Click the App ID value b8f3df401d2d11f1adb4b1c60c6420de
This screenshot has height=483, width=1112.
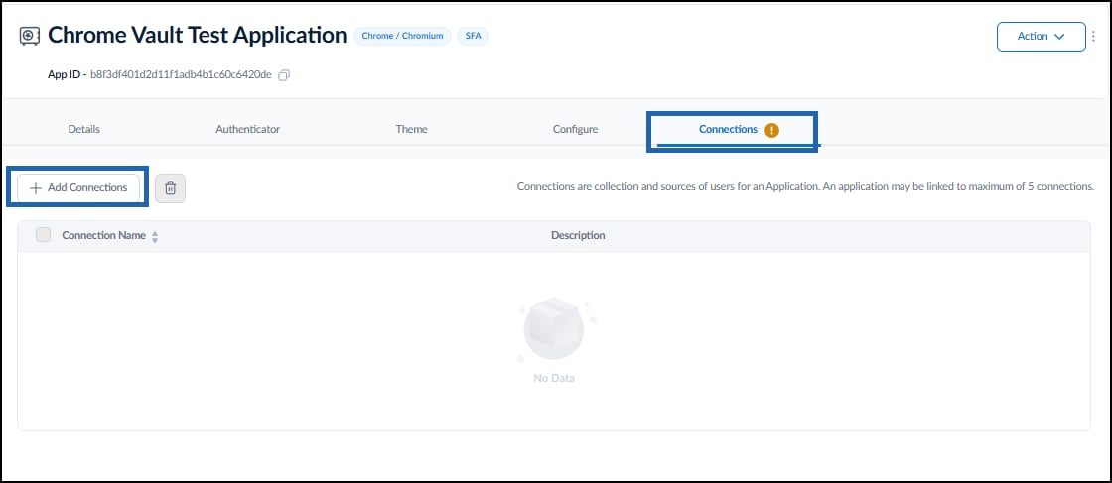pyautogui.click(x=181, y=75)
